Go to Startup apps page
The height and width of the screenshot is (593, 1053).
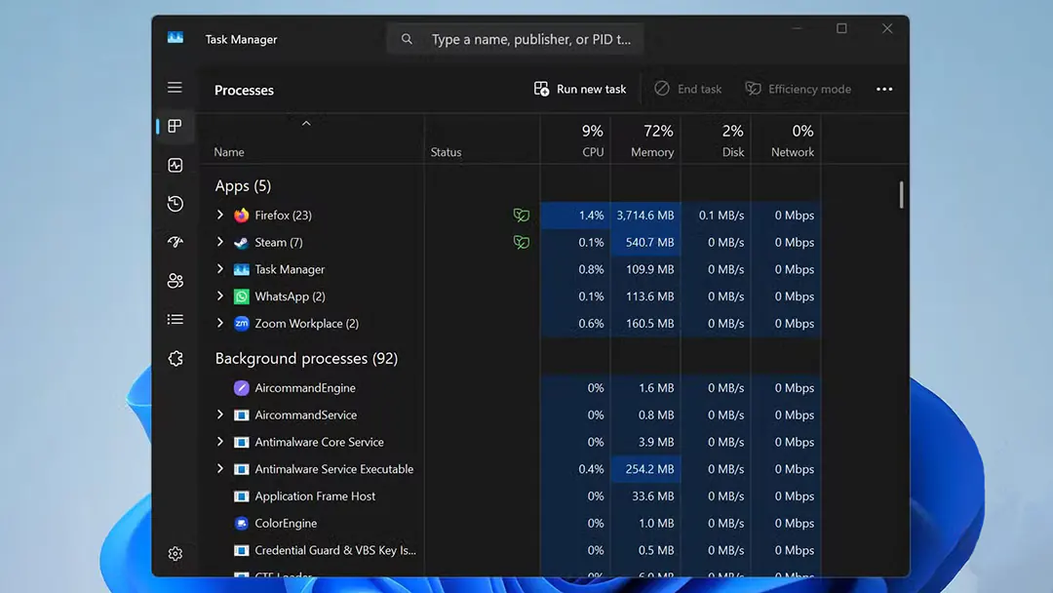point(175,242)
